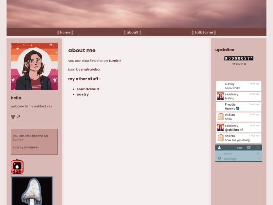Select audrey's 'hello world' chat message
This screenshot has width=273, height=205.
pyautogui.click(x=239, y=86)
